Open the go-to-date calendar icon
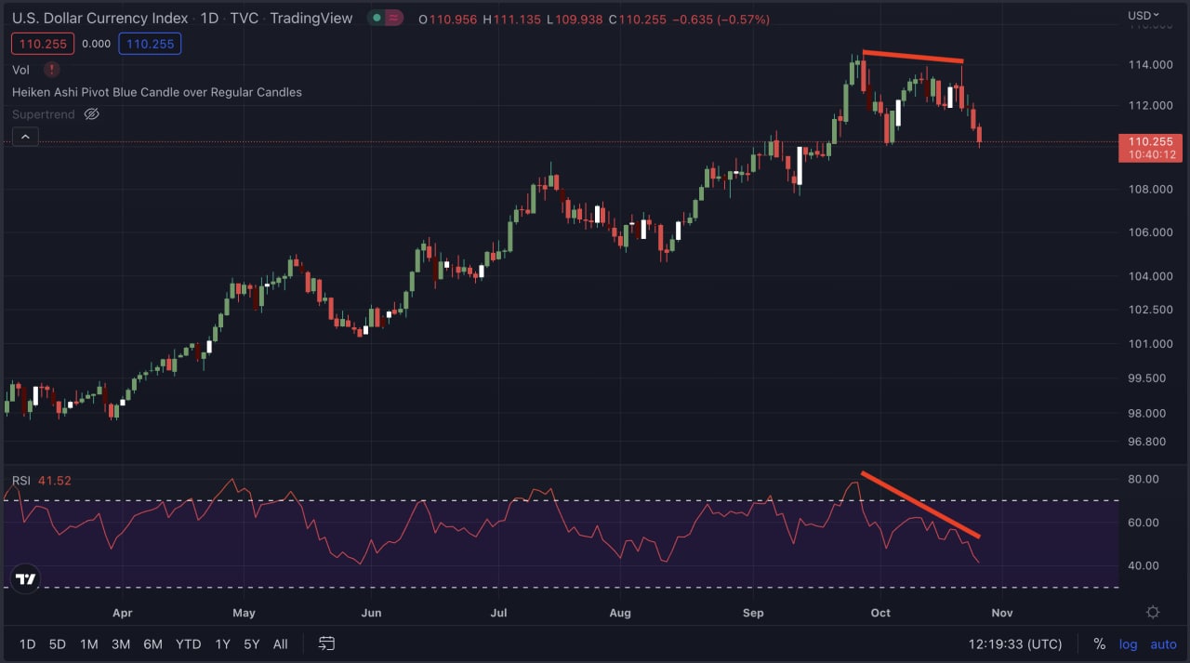Screen dimensions: 1190x663 pyautogui.click(x=326, y=643)
